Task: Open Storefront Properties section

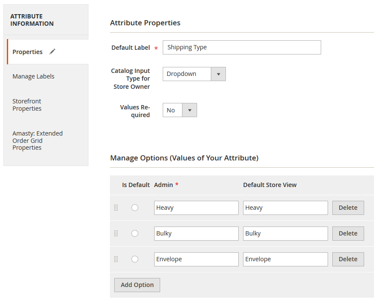Action: click(x=27, y=105)
